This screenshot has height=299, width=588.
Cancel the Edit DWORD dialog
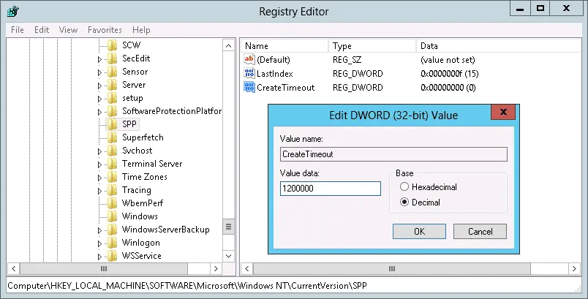click(x=480, y=231)
